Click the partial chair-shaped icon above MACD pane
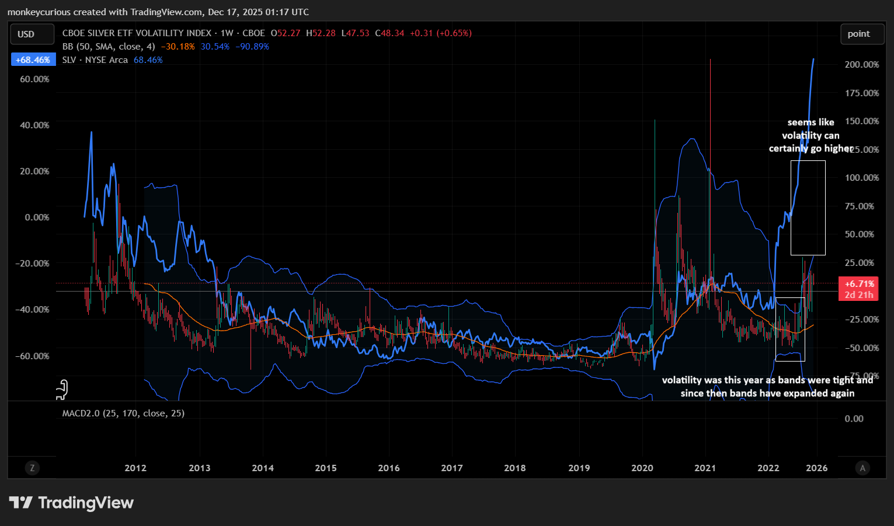The width and height of the screenshot is (894, 526). [62, 390]
